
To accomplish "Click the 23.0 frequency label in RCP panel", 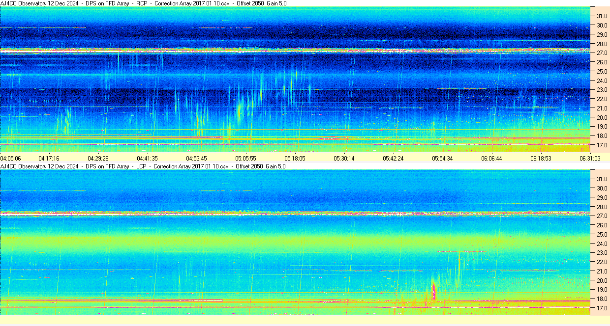I will tap(602, 90).
